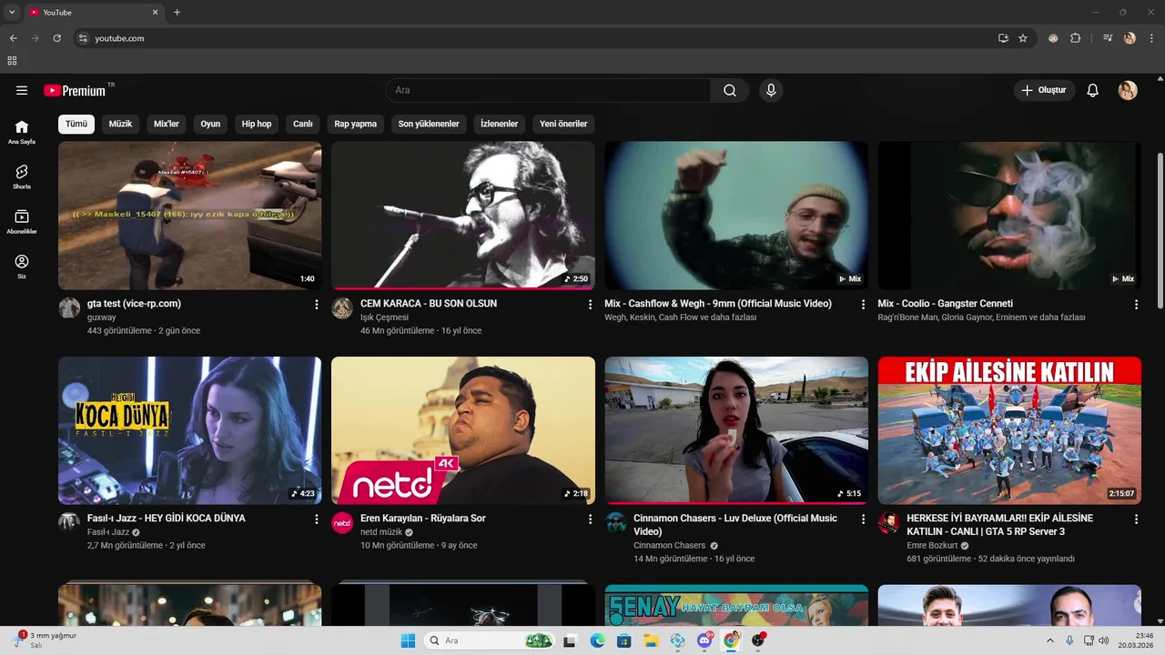
Task: Open title gta test (vice-rp.com)
Action: tap(134, 304)
